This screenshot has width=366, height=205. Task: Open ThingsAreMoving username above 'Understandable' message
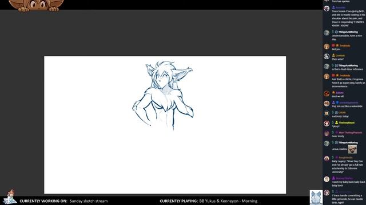click(x=348, y=32)
